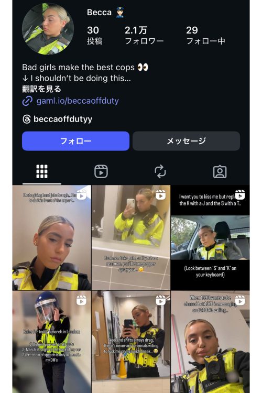The width and height of the screenshot is (262, 393).
Task: Open the tagged photos tab icon
Action: [220, 172]
